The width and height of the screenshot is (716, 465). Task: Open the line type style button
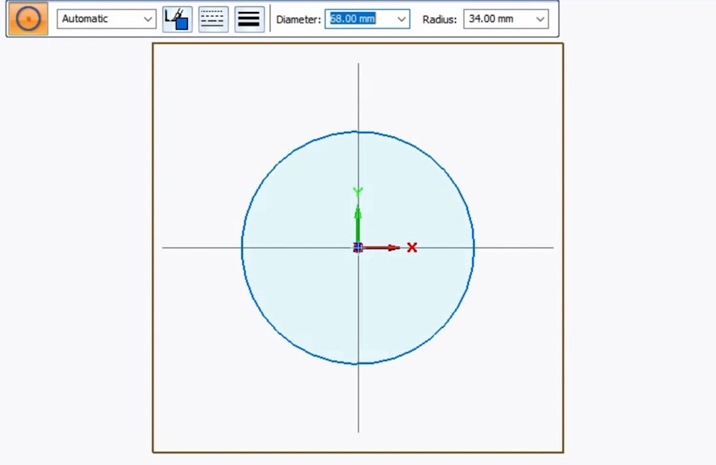pyautogui.click(x=213, y=19)
